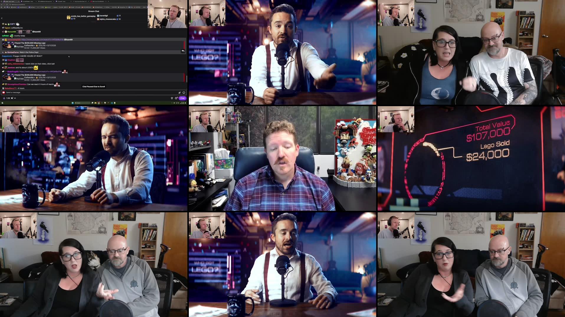Open YouTube link posted by BrainFrog69
The width and height of the screenshot is (565, 317).
click(x=40, y=72)
